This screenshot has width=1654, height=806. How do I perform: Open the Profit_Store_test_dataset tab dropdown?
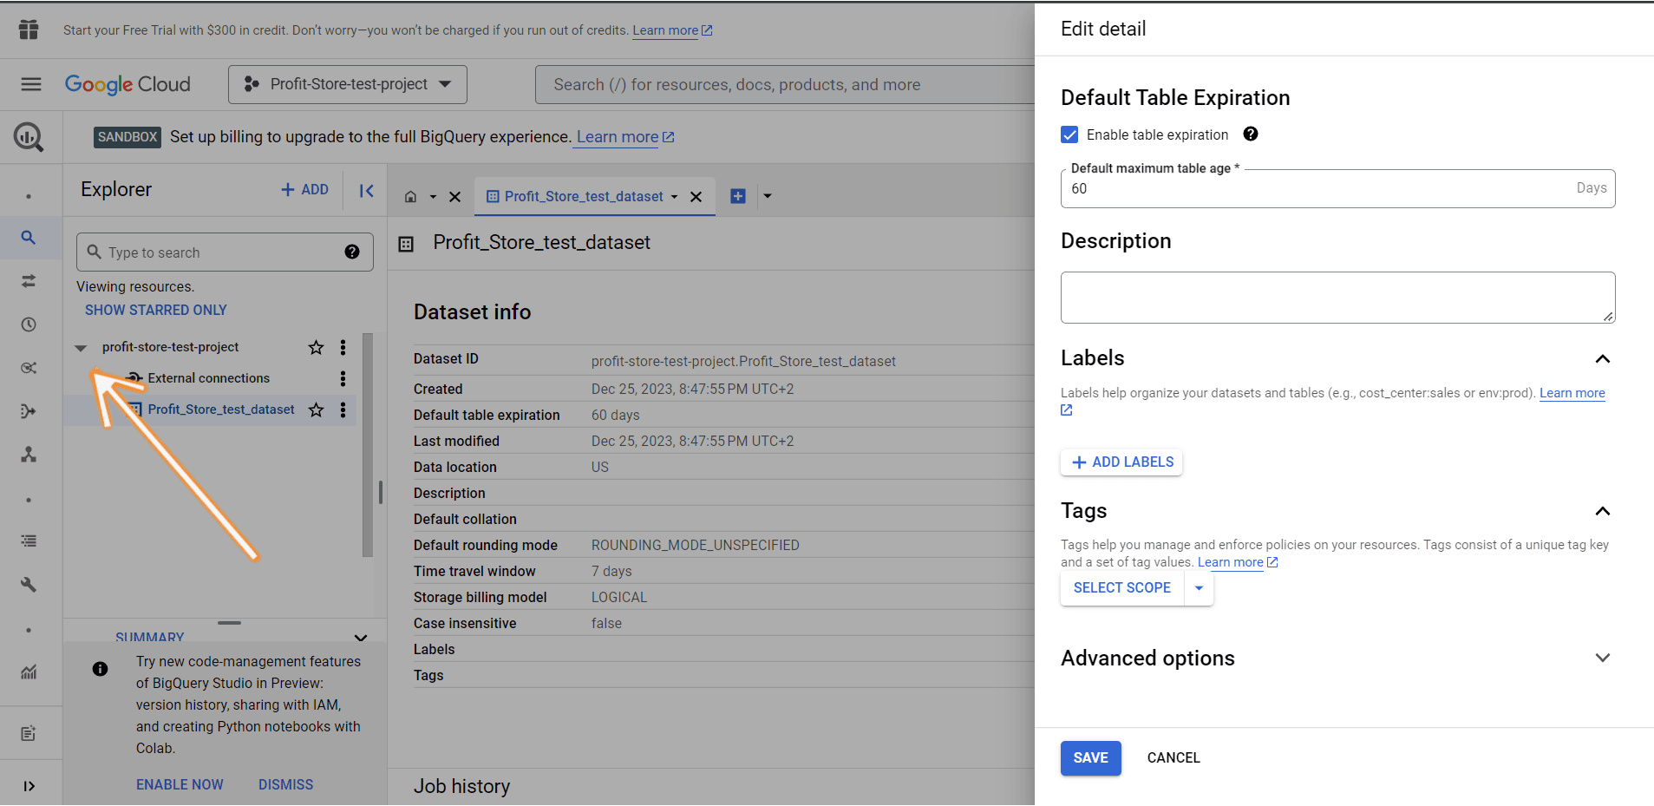674,197
